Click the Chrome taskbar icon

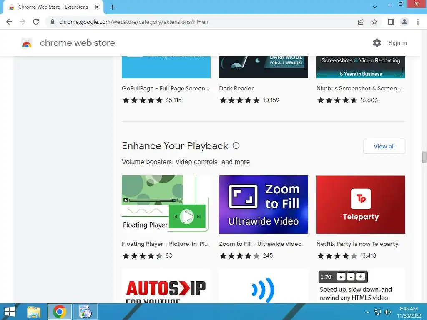tap(59, 312)
